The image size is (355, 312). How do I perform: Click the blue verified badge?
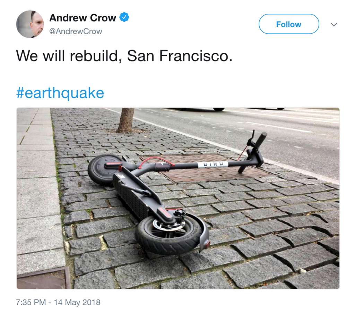[x=124, y=17]
